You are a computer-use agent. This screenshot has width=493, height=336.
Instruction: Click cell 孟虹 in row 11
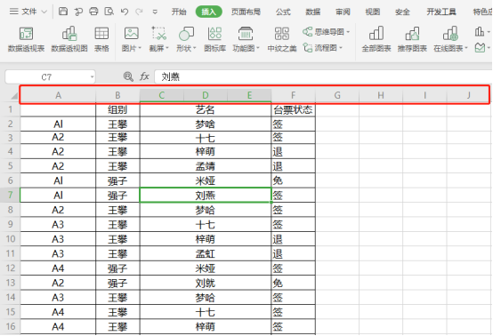[206, 253]
